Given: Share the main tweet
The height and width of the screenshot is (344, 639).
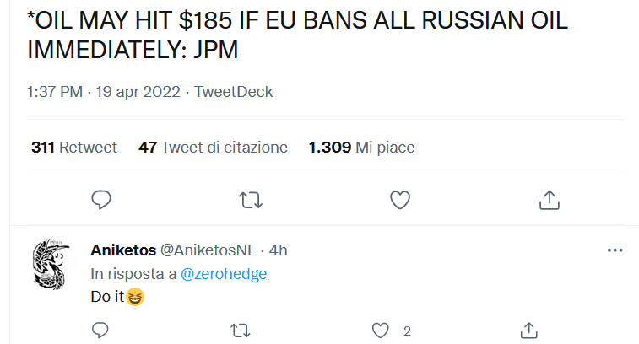Looking at the screenshot, I should [550, 200].
